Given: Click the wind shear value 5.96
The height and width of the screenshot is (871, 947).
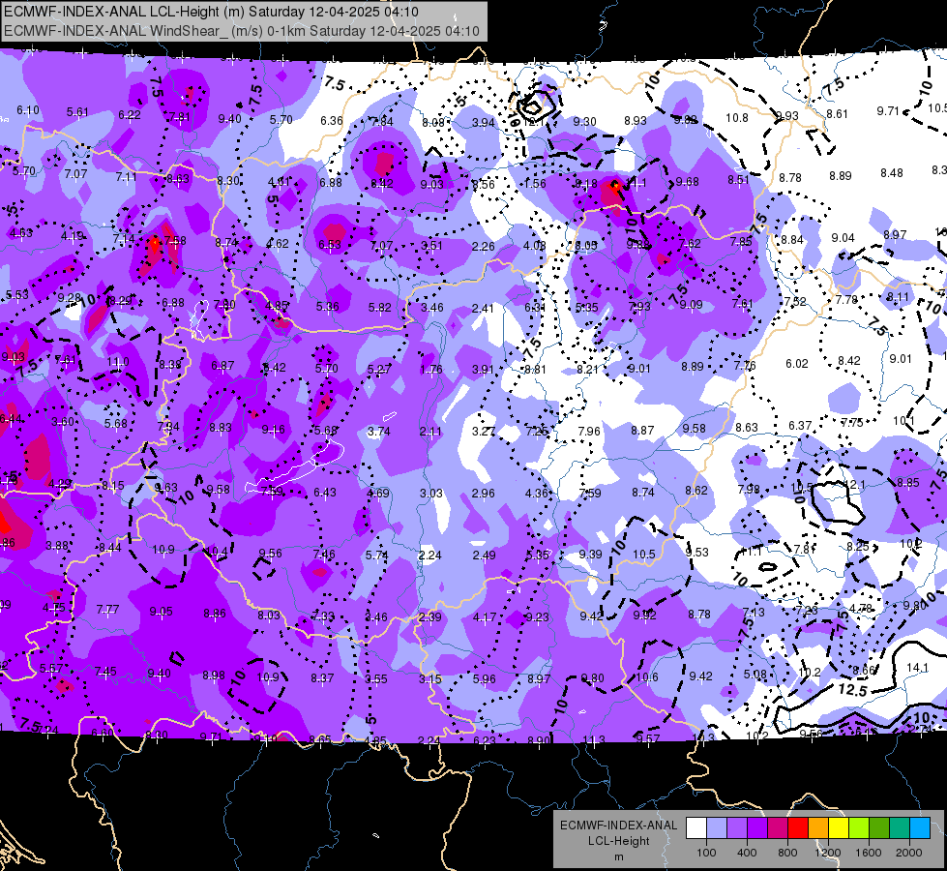Looking at the screenshot, I should point(485,678).
